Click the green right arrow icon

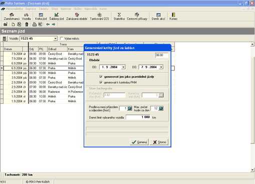(x=54, y=25)
